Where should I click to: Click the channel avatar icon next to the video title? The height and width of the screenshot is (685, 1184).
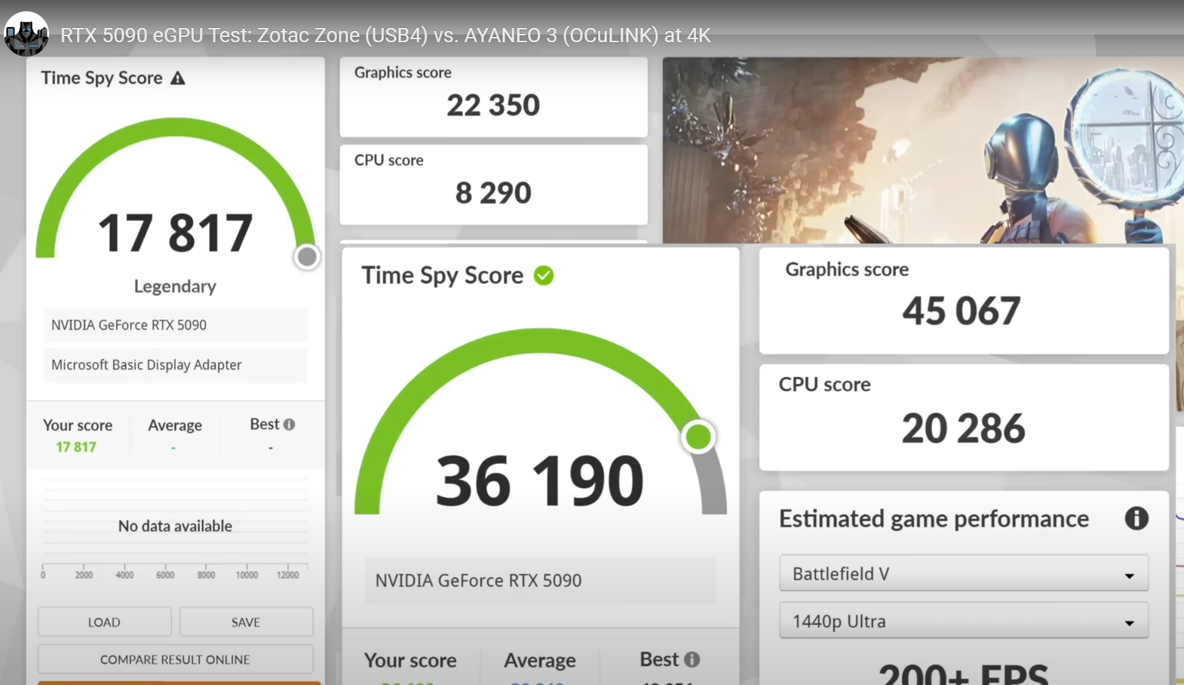click(26, 34)
